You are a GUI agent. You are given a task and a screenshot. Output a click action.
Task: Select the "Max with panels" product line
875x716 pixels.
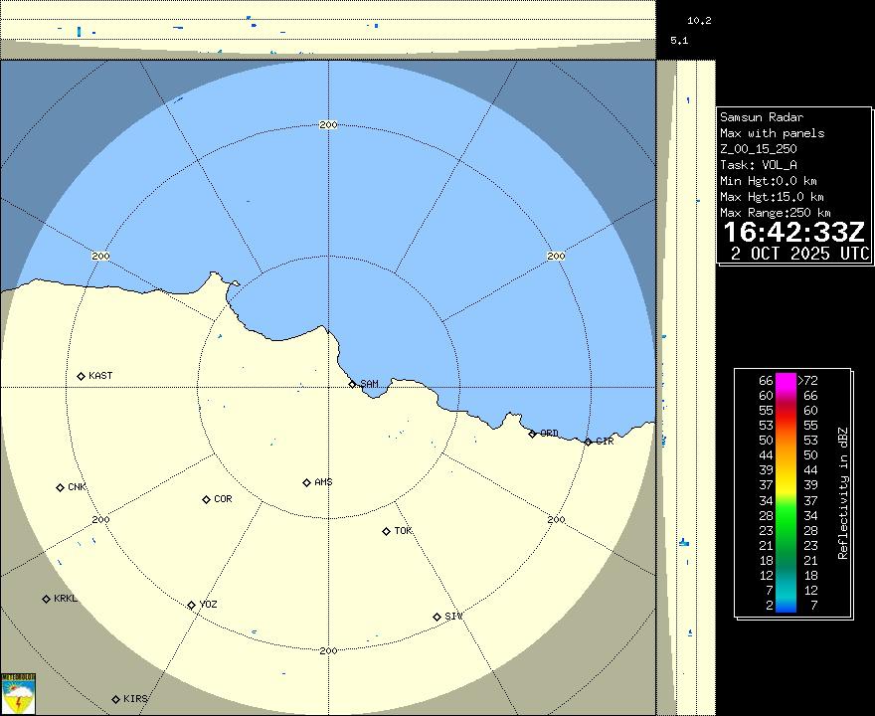pyautogui.click(x=772, y=133)
